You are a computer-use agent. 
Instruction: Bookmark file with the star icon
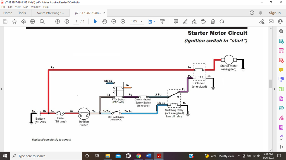coord(14,21)
